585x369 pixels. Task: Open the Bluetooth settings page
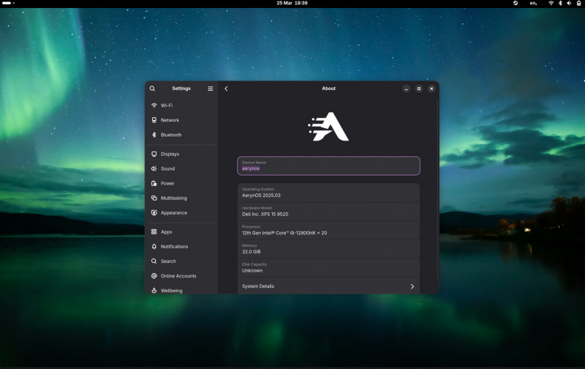tap(181, 135)
